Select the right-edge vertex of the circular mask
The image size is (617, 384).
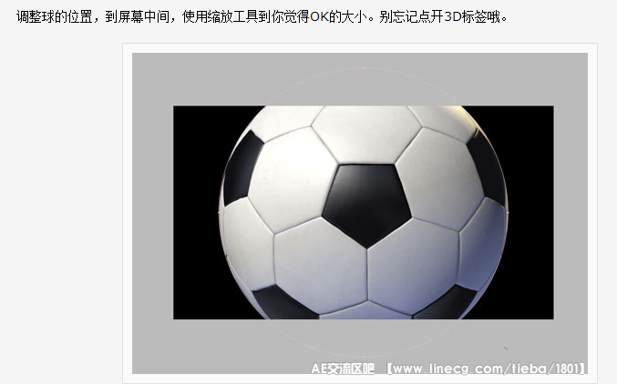tap(508, 212)
